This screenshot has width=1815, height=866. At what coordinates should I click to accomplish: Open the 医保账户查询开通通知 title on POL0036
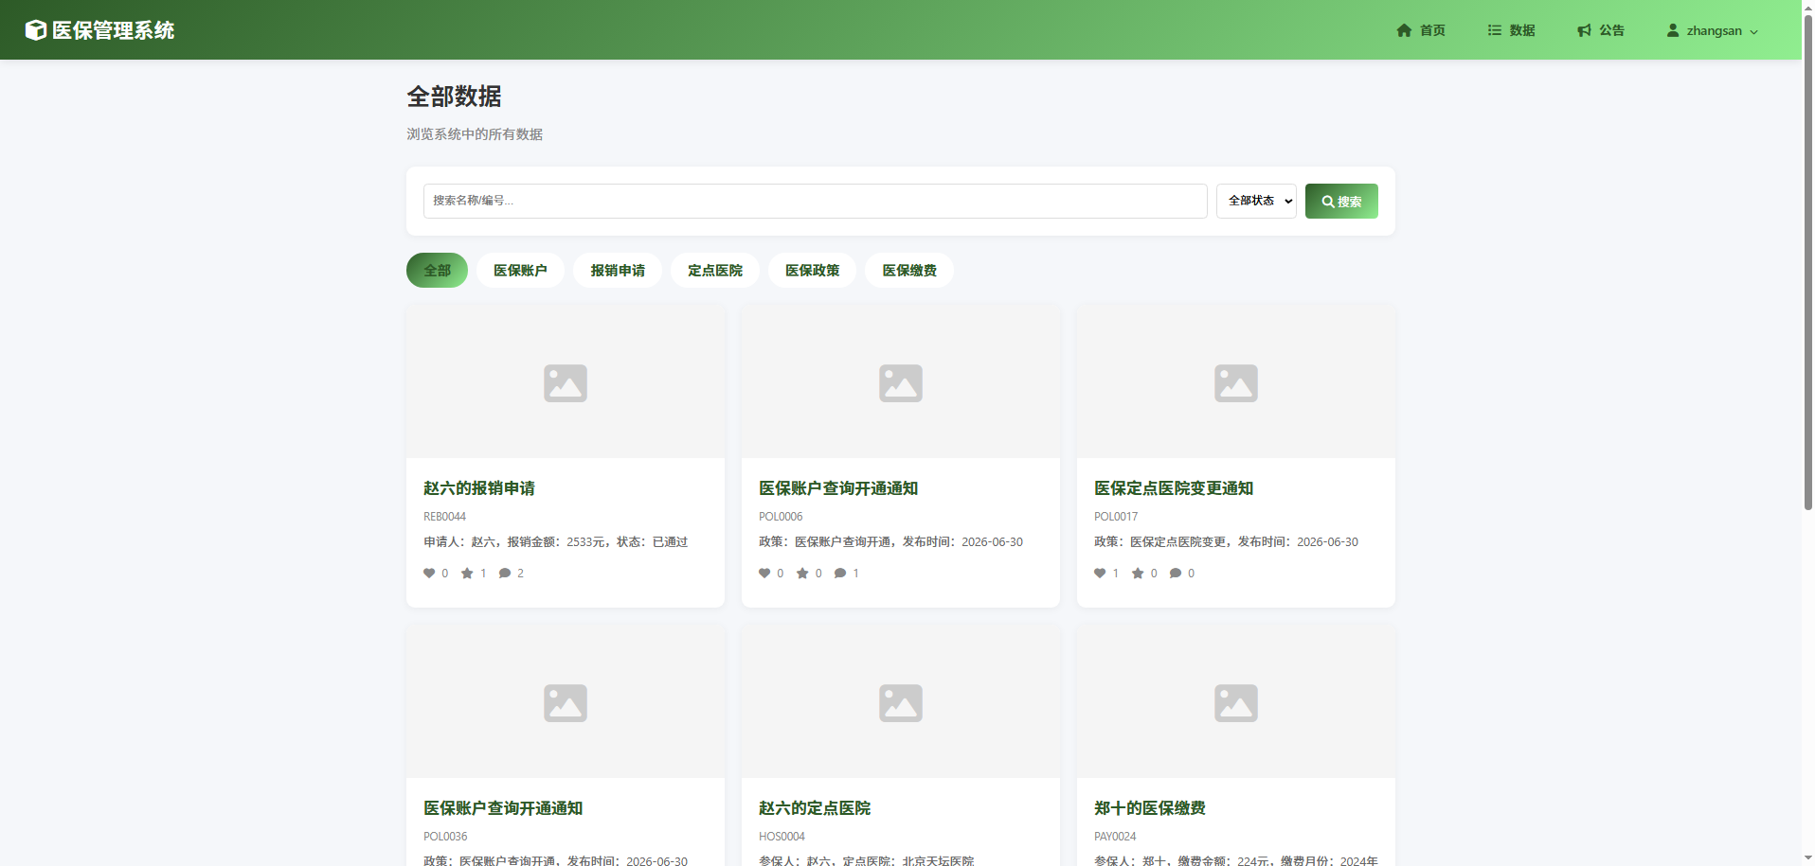click(x=503, y=808)
